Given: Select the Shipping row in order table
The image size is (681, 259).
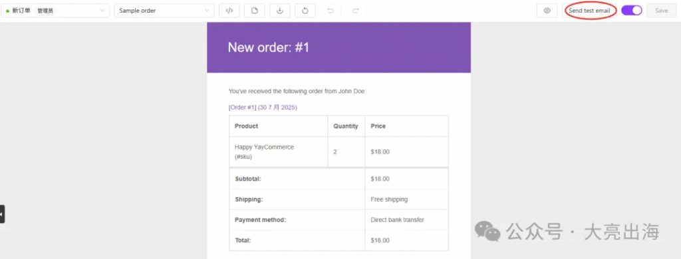Looking at the screenshot, I should [x=339, y=200].
